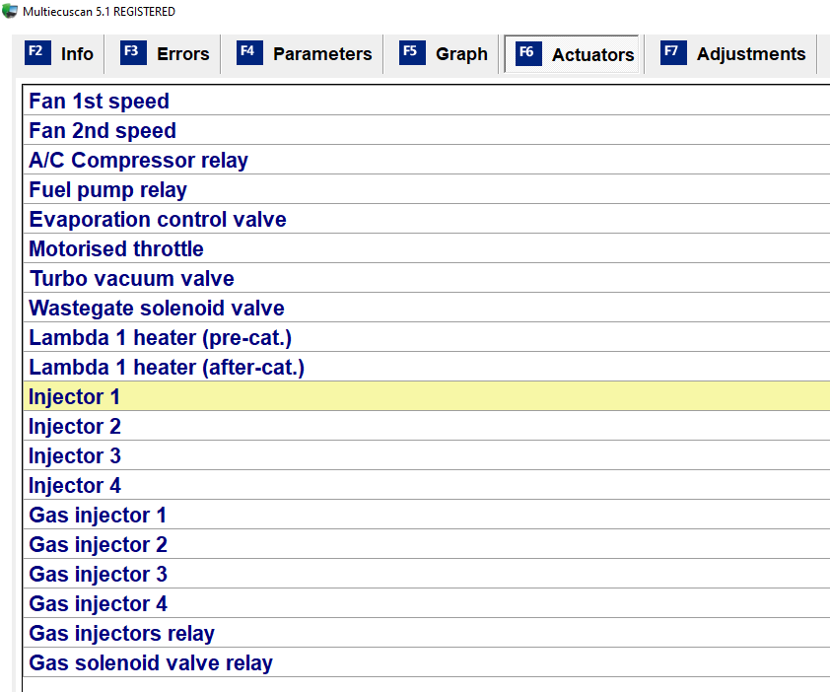
Task: Select the Fan 1st speed actuator
Action: pos(426,101)
